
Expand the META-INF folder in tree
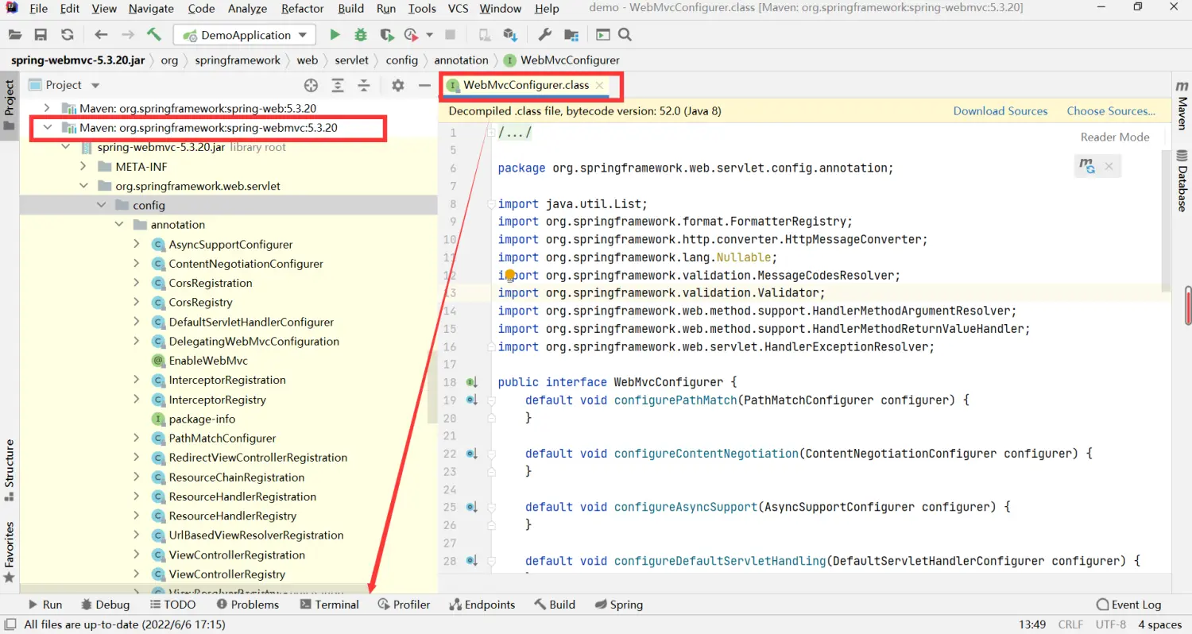click(x=83, y=167)
